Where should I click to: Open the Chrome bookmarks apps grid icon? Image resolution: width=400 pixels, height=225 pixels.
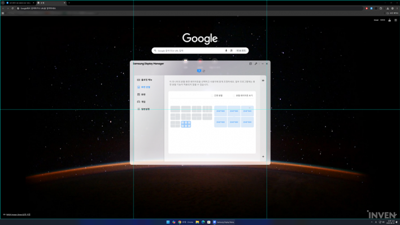(3, 13)
